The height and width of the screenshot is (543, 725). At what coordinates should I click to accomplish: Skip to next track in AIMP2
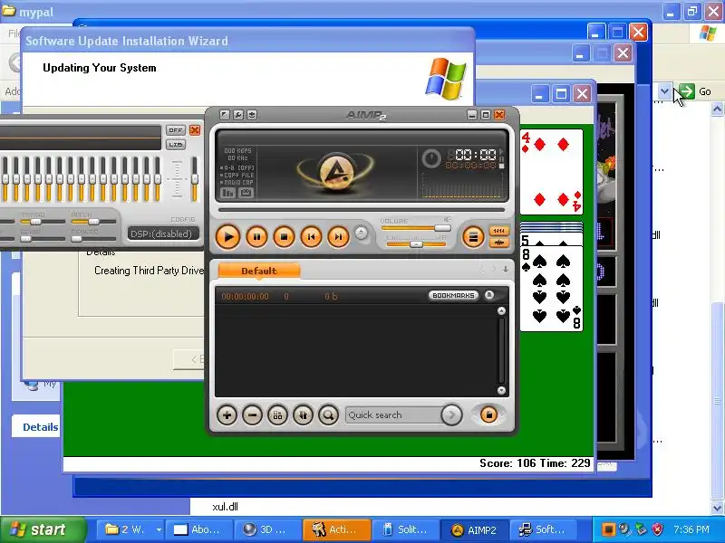coord(338,237)
